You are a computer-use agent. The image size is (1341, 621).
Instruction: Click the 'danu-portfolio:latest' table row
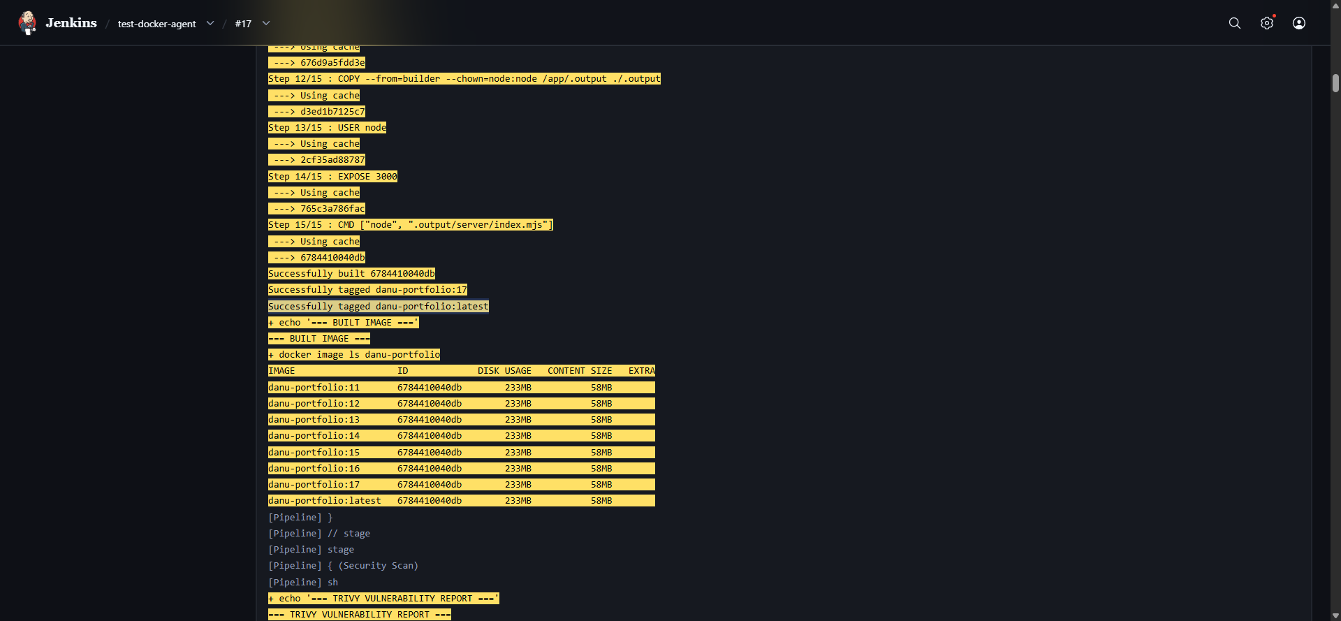(462, 501)
